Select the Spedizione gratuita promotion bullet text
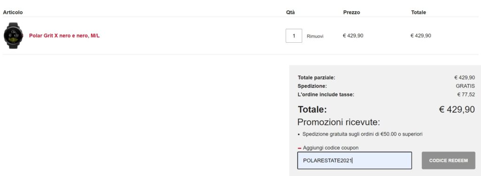Image resolution: width=481 pixels, height=176 pixels. tap(363, 134)
